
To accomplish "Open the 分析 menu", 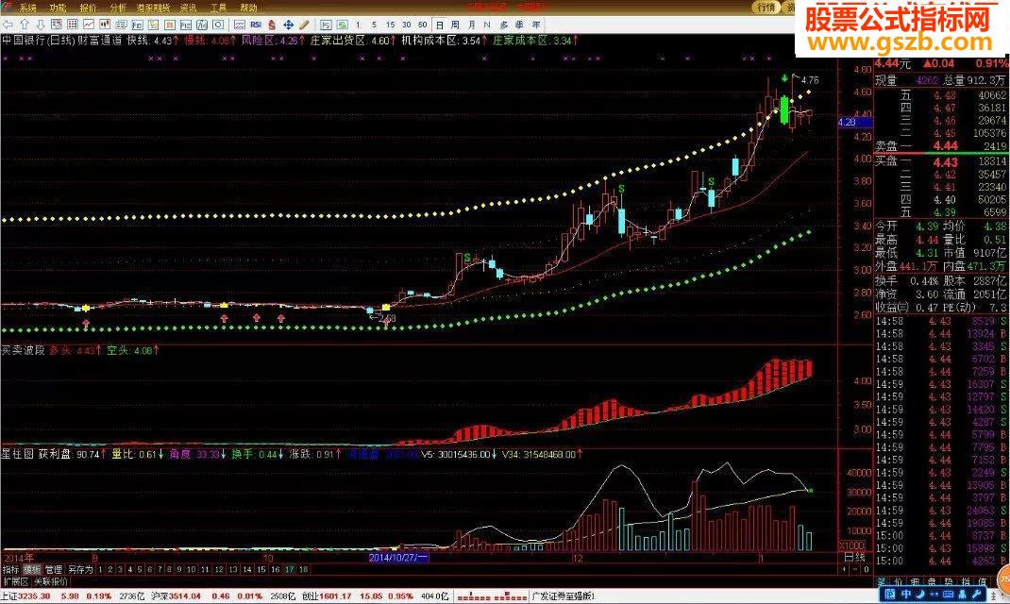I will click(119, 8).
